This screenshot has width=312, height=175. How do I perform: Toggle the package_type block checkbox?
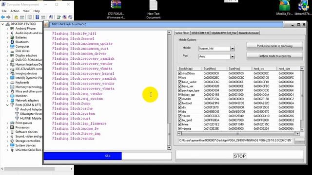coord(180,90)
